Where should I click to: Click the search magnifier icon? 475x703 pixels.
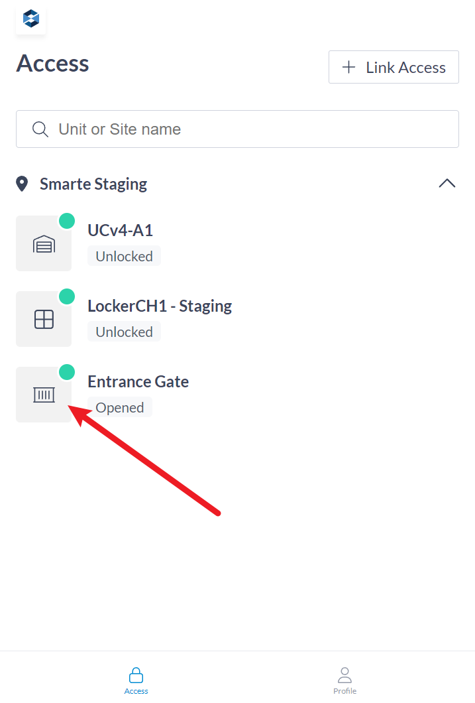point(40,129)
